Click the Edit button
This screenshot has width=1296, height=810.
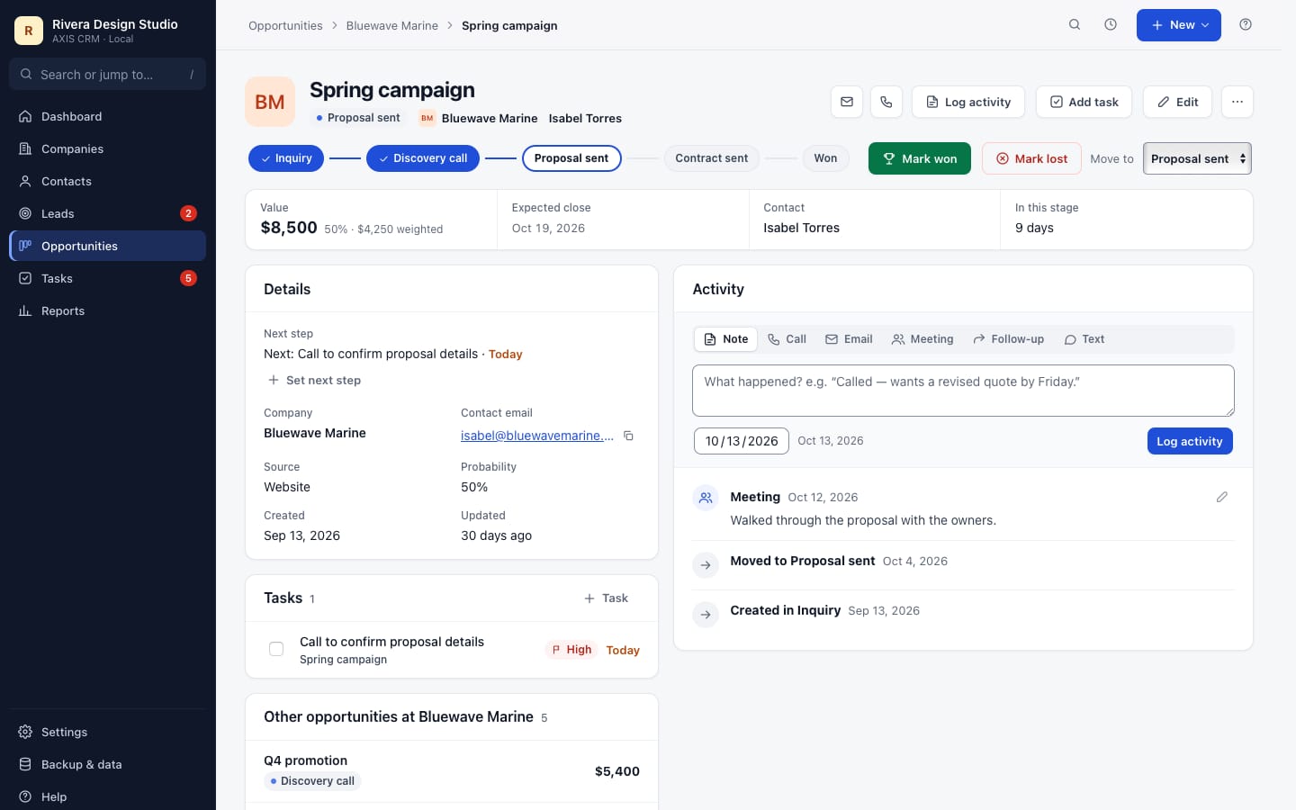pyautogui.click(x=1177, y=102)
